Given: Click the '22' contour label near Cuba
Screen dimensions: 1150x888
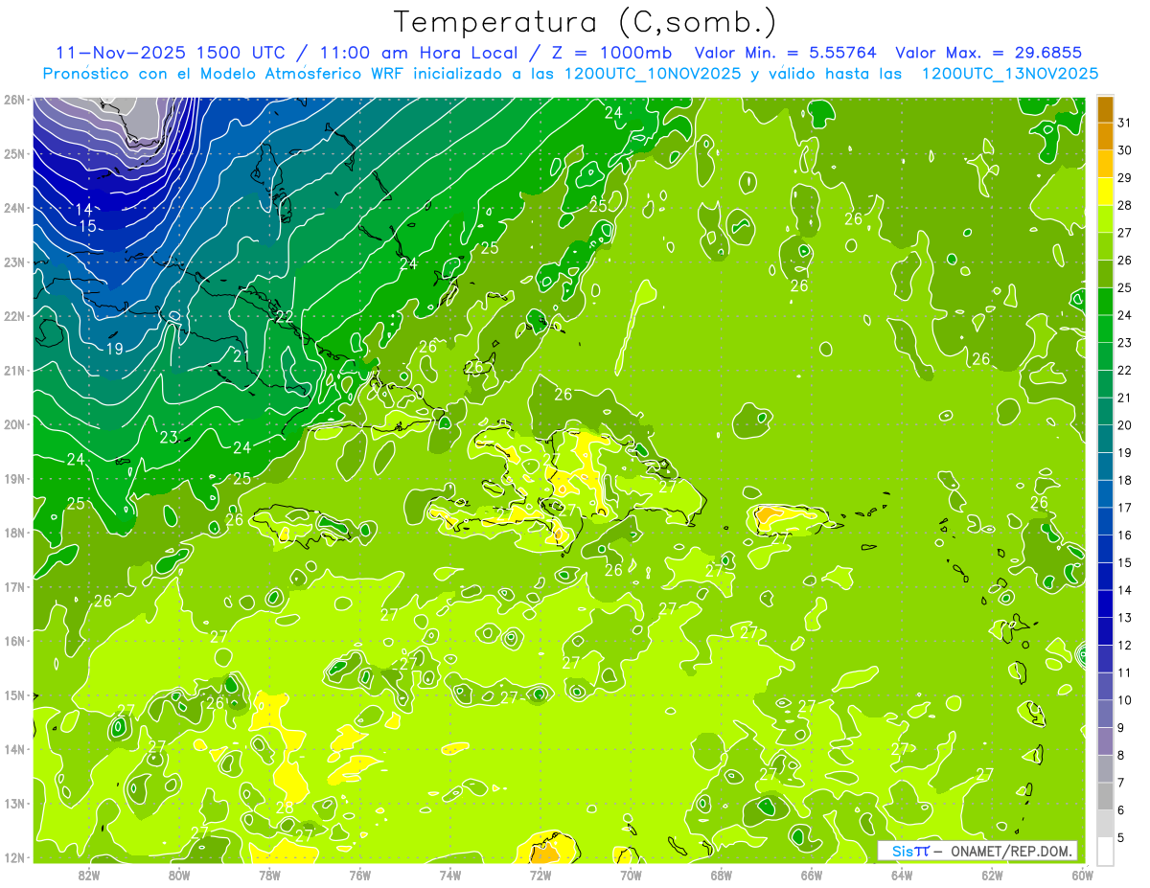Looking at the screenshot, I should [x=285, y=316].
